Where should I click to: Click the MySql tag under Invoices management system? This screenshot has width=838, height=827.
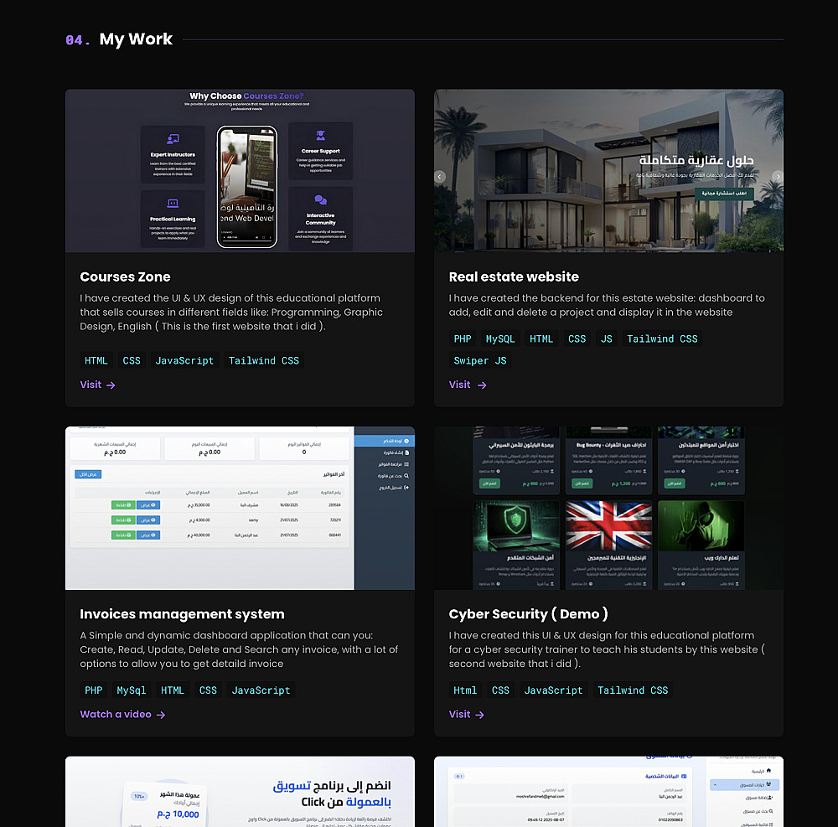pyautogui.click(x=132, y=690)
